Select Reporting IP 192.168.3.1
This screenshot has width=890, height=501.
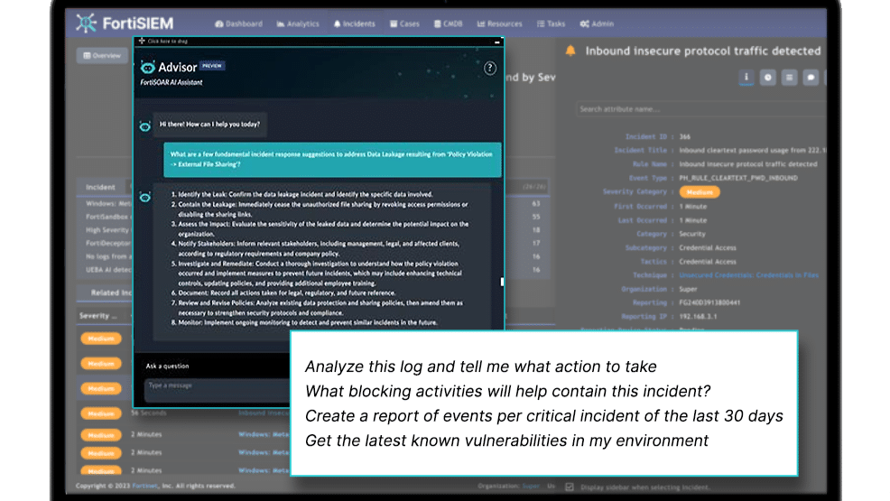coord(698,317)
